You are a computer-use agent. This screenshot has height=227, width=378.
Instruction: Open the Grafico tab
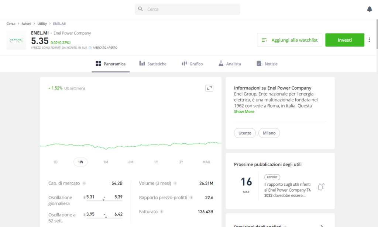pos(192,64)
